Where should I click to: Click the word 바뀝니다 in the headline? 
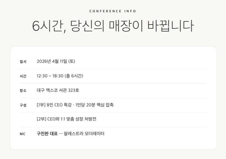171,26
